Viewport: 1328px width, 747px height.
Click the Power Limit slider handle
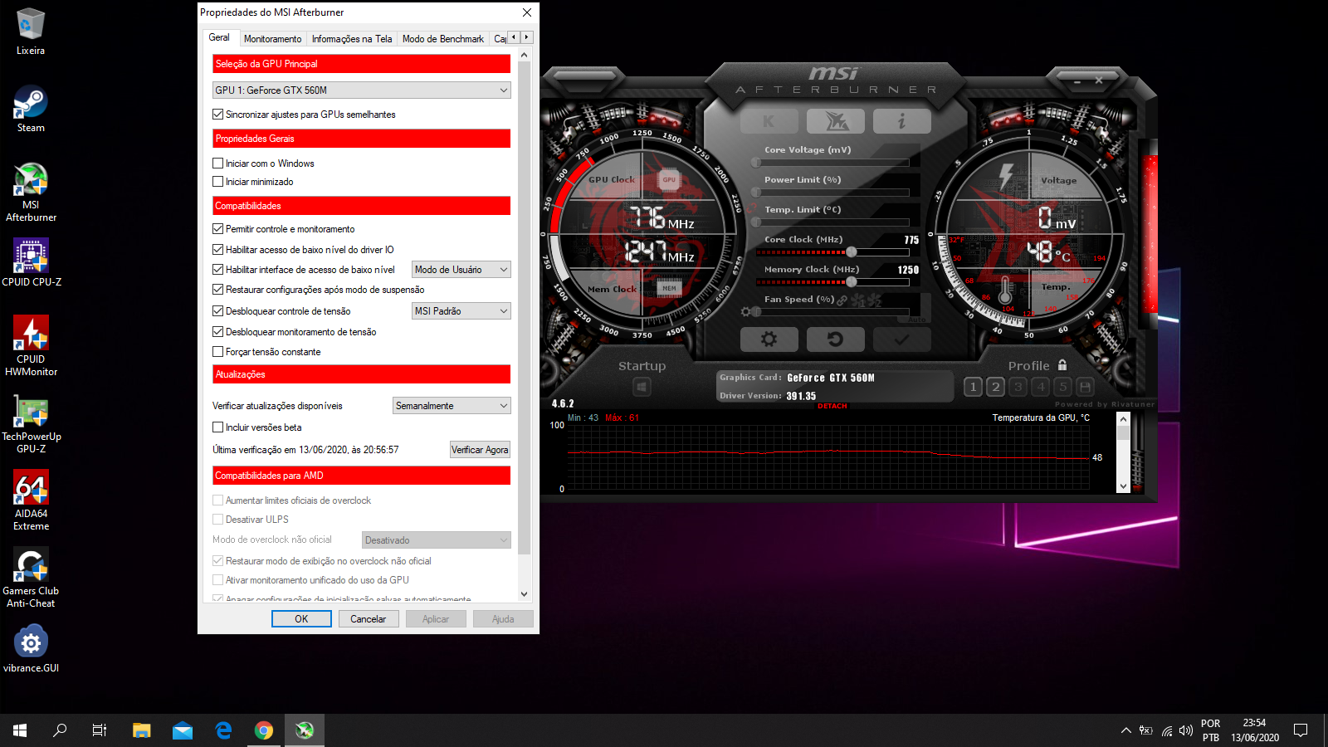(x=755, y=192)
